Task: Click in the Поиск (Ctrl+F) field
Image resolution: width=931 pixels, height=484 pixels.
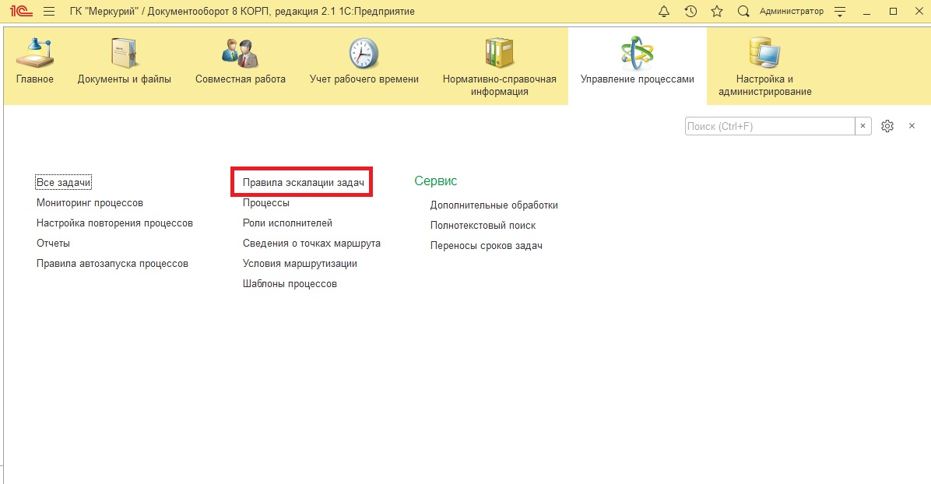Action: pos(769,126)
